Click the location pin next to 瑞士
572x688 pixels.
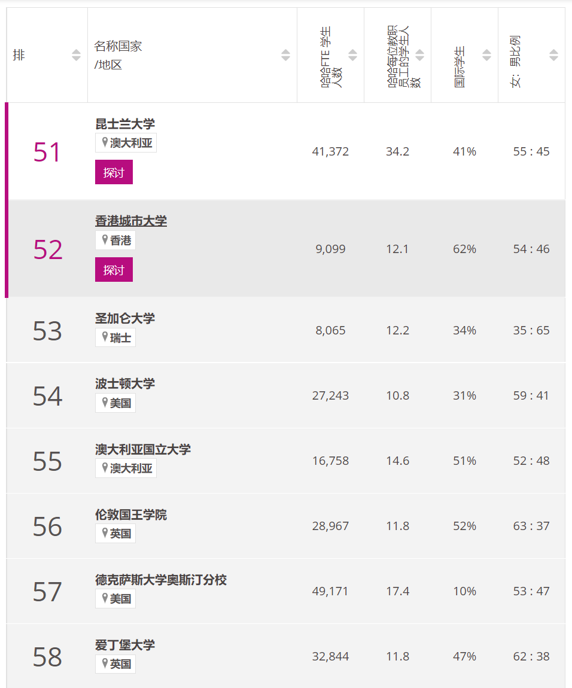click(105, 337)
